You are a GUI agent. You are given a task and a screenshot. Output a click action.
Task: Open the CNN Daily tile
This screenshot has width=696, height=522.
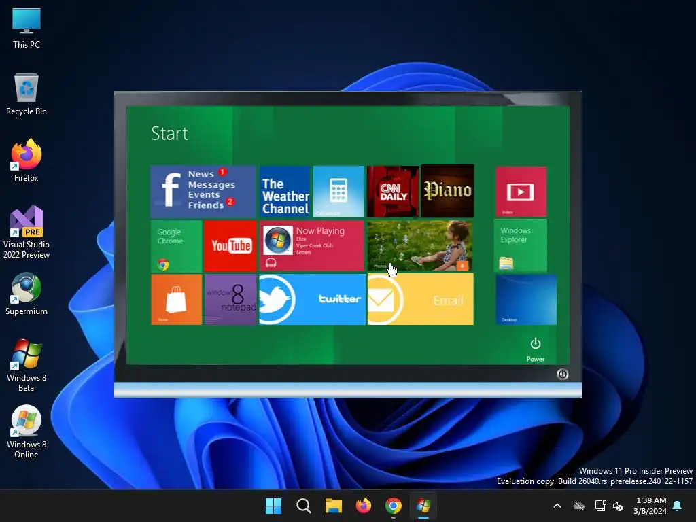tap(393, 191)
